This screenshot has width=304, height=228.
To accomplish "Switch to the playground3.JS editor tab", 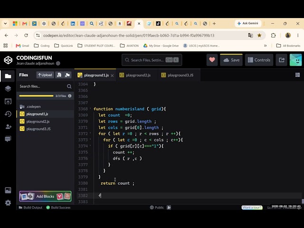I will pos(178,75).
